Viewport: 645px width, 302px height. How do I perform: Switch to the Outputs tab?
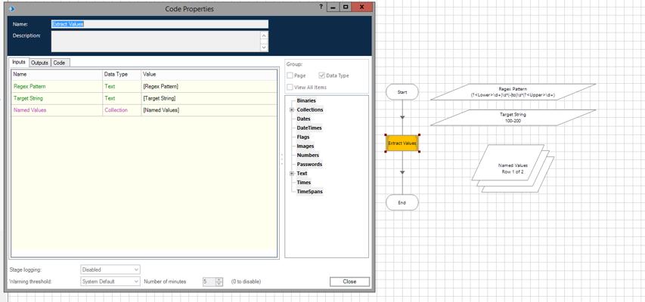tap(40, 63)
